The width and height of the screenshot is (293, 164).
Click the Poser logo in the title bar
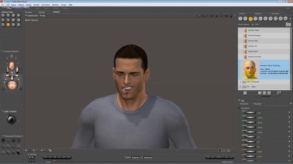point(1,1)
